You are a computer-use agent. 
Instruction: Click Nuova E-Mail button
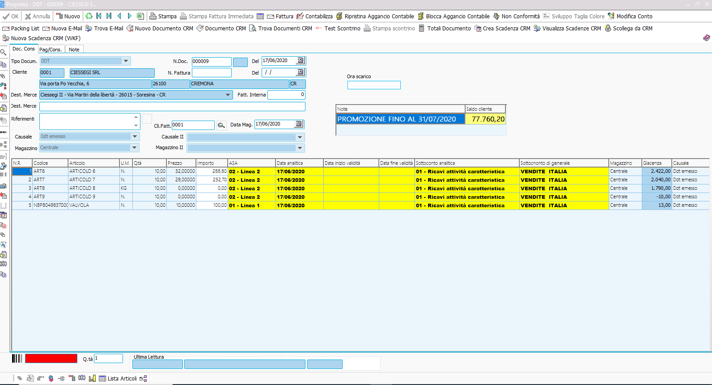tap(62, 28)
